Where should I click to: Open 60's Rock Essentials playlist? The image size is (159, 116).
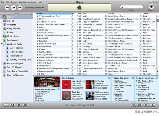[x=17, y=71]
